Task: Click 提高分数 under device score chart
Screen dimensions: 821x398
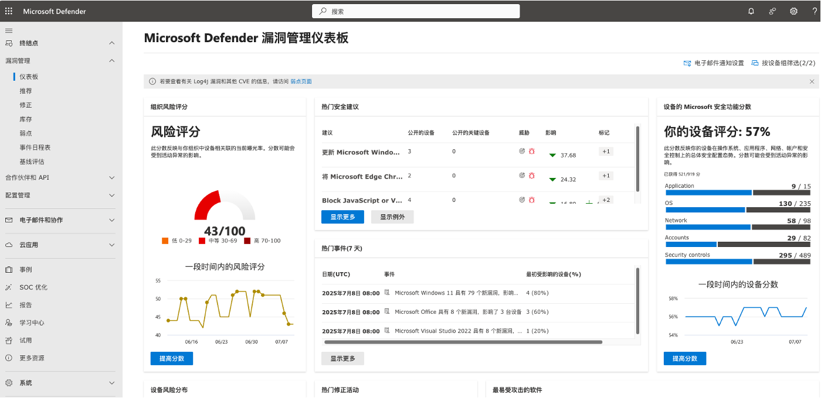Action: click(x=685, y=358)
